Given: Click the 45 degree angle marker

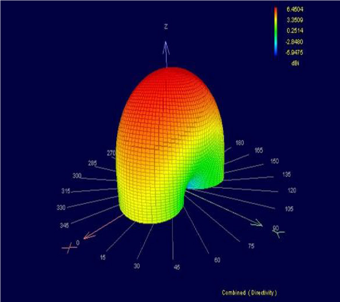Looking at the screenshot, I should click(x=177, y=267).
